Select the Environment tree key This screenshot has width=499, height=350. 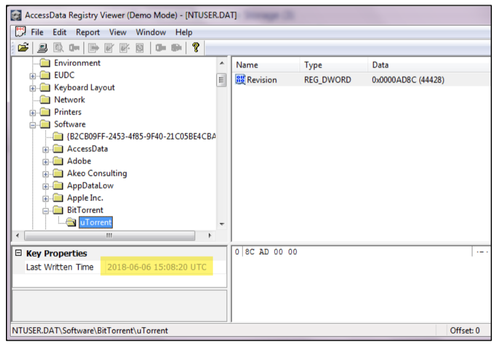click(x=77, y=63)
